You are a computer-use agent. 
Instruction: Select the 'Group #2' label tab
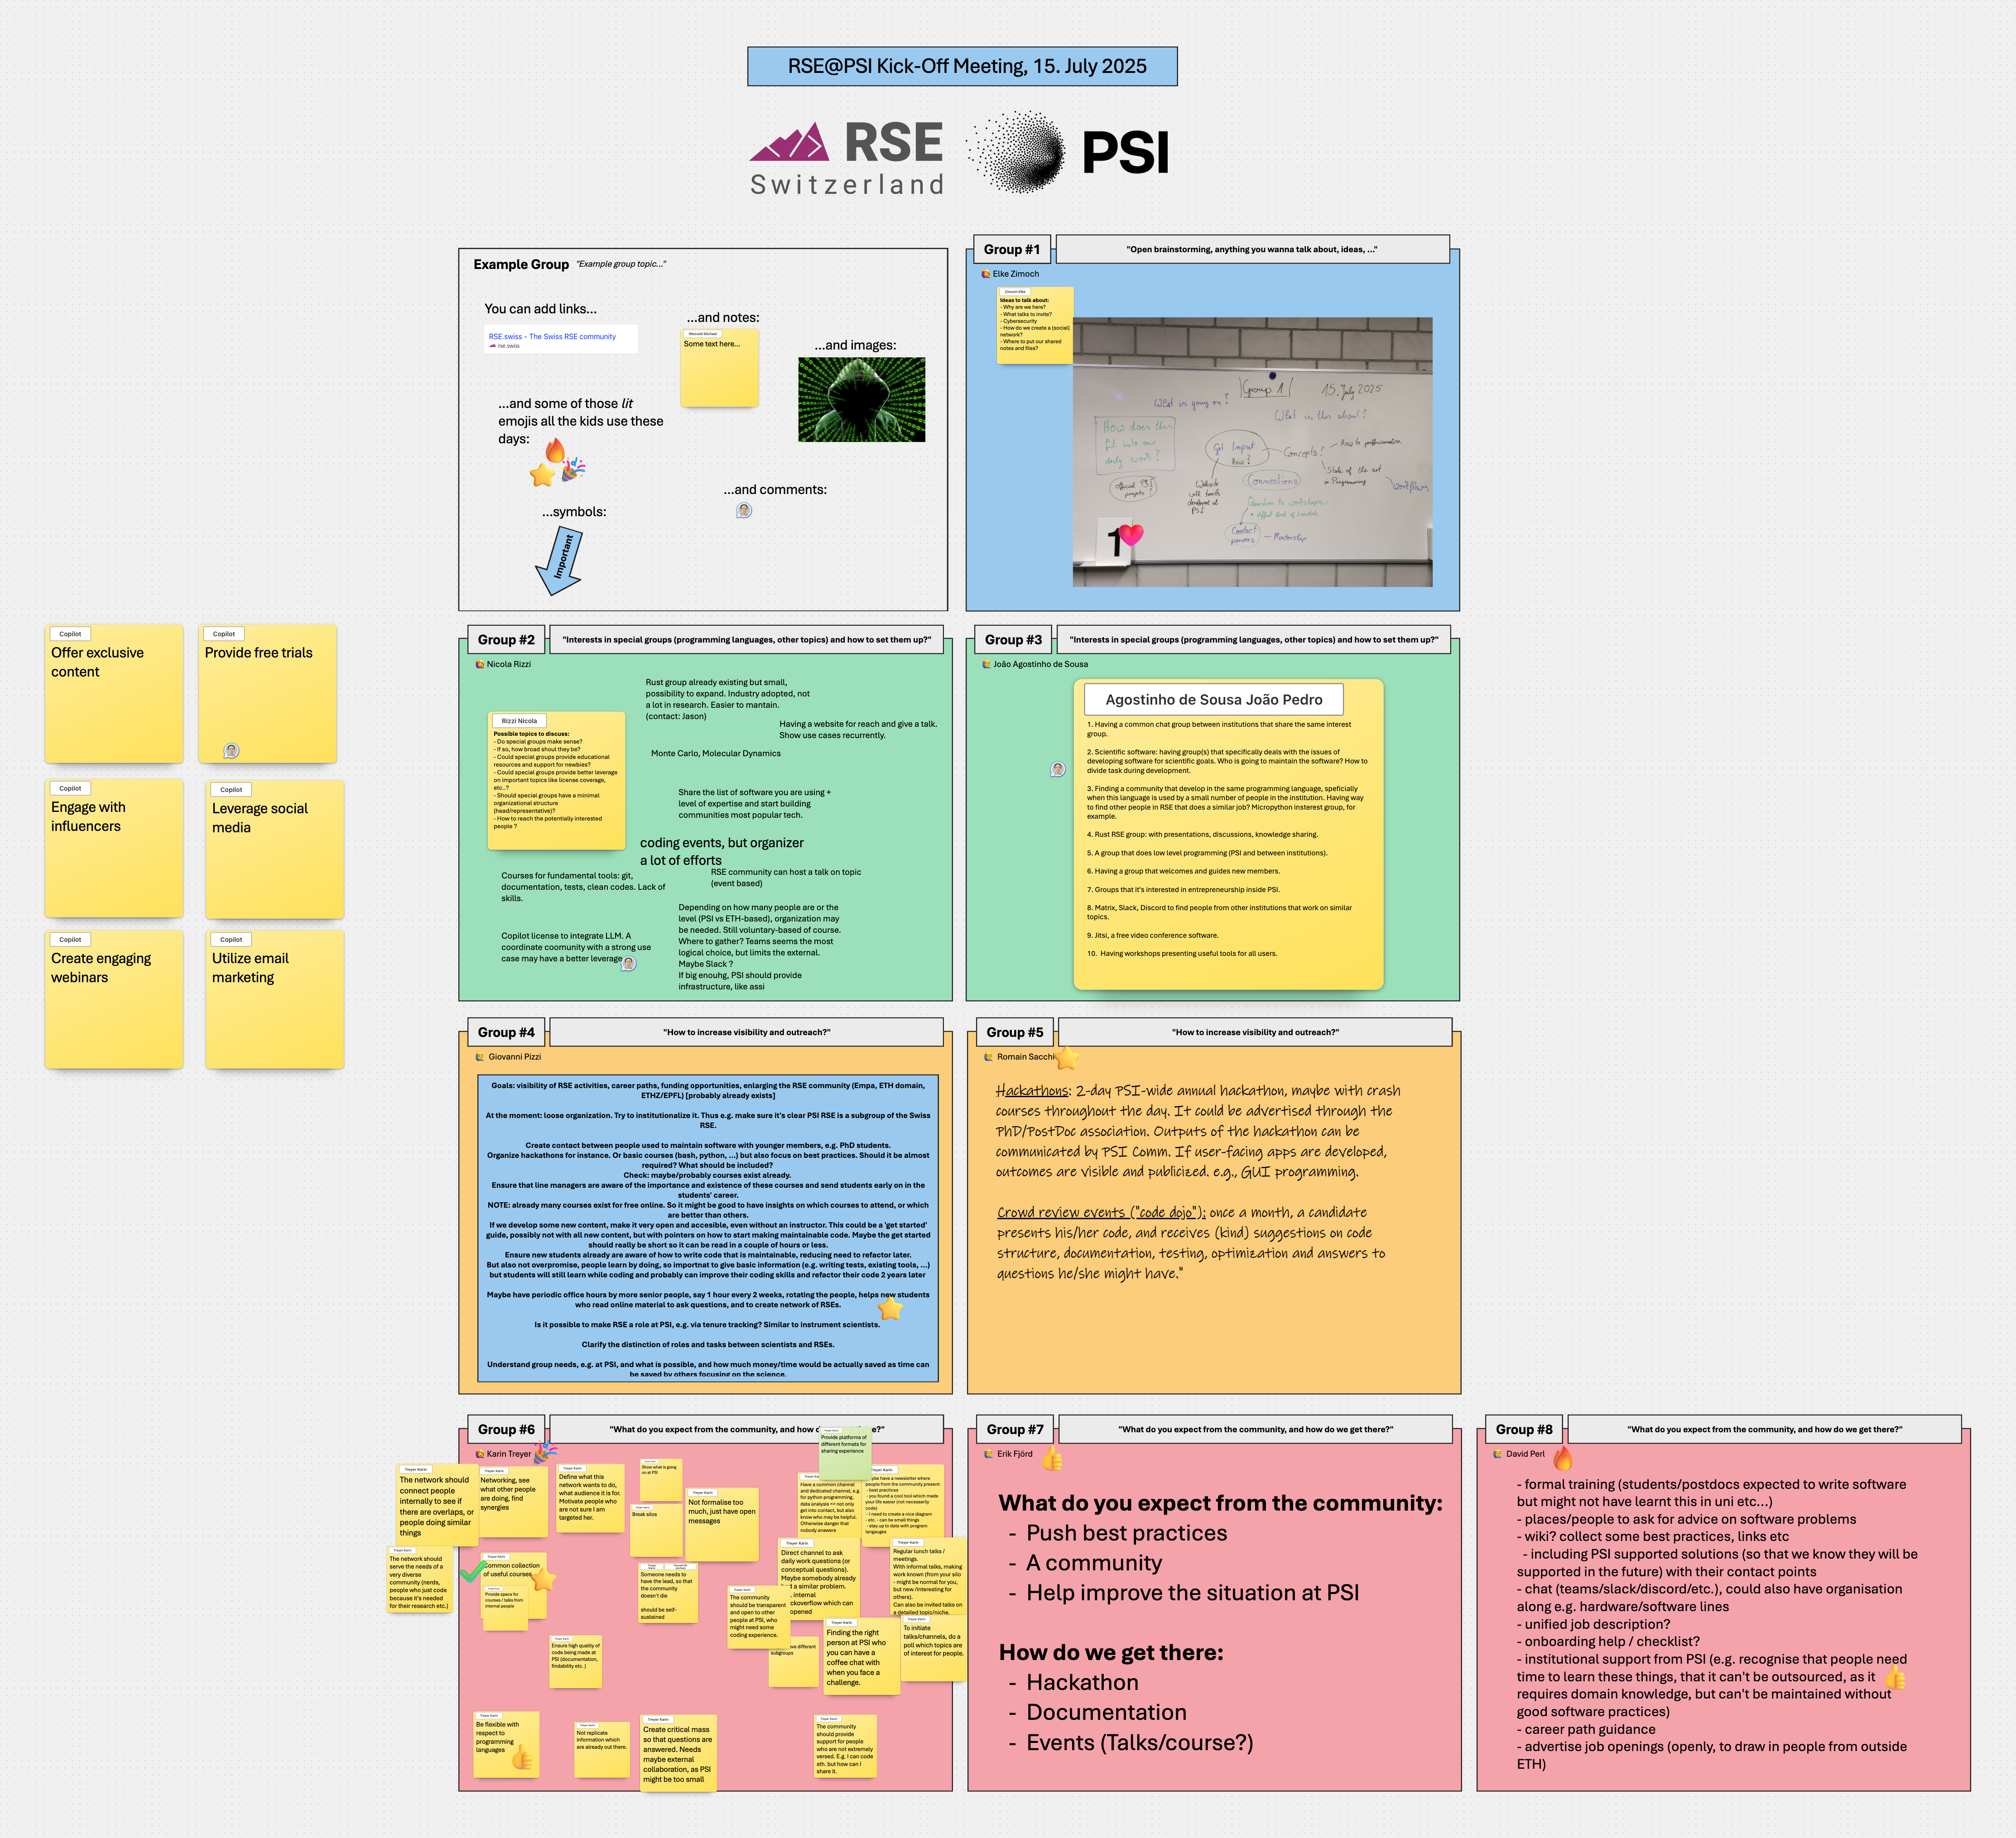(506, 640)
